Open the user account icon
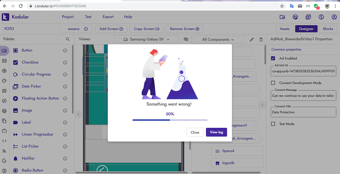The image size is (340, 174). (334, 17)
